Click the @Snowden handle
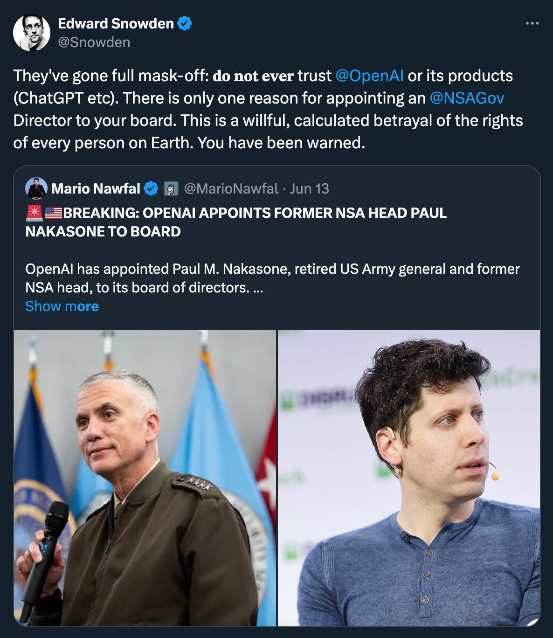The height and width of the screenshot is (638, 553). tap(94, 42)
